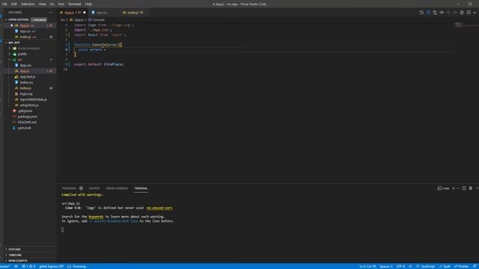The width and height of the screenshot is (479, 269).
Task: Click the round globe-like editor toolbar icon
Action: pyautogui.click(x=462, y=13)
